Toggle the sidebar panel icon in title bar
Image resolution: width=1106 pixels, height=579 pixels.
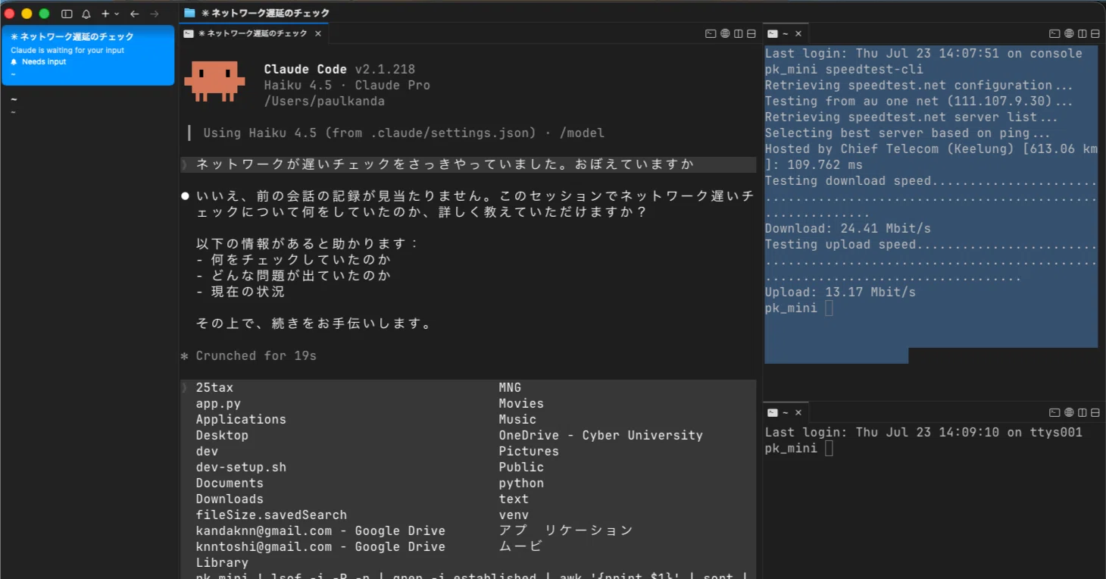pyautogui.click(x=67, y=14)
